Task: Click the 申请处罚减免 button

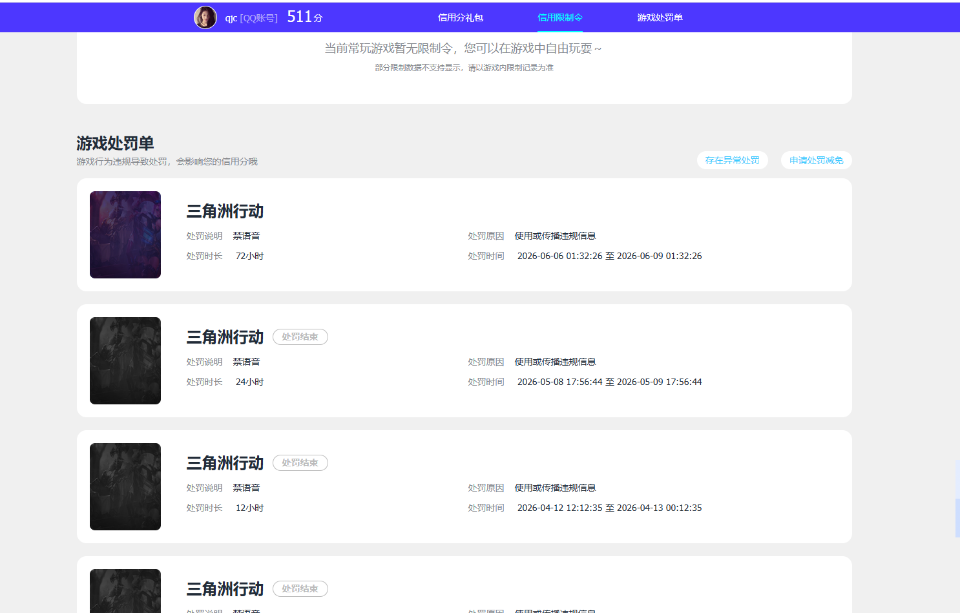Action: [817, 160]
